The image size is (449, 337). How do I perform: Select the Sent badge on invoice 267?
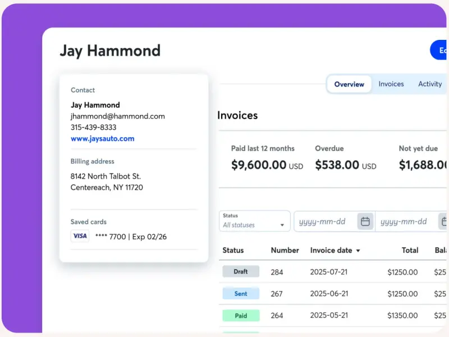[241, 294]
